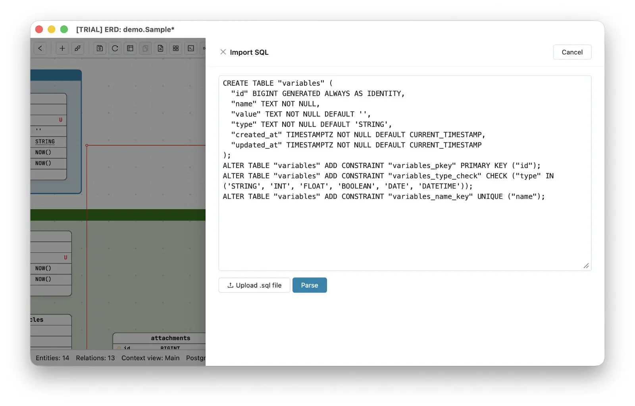
Task: Click the floppy disk save icon
Action: coord(100,48)
